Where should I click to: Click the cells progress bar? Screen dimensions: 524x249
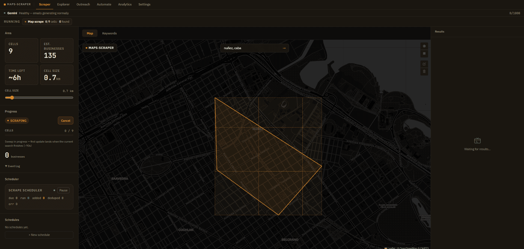[x=39, y=135]
